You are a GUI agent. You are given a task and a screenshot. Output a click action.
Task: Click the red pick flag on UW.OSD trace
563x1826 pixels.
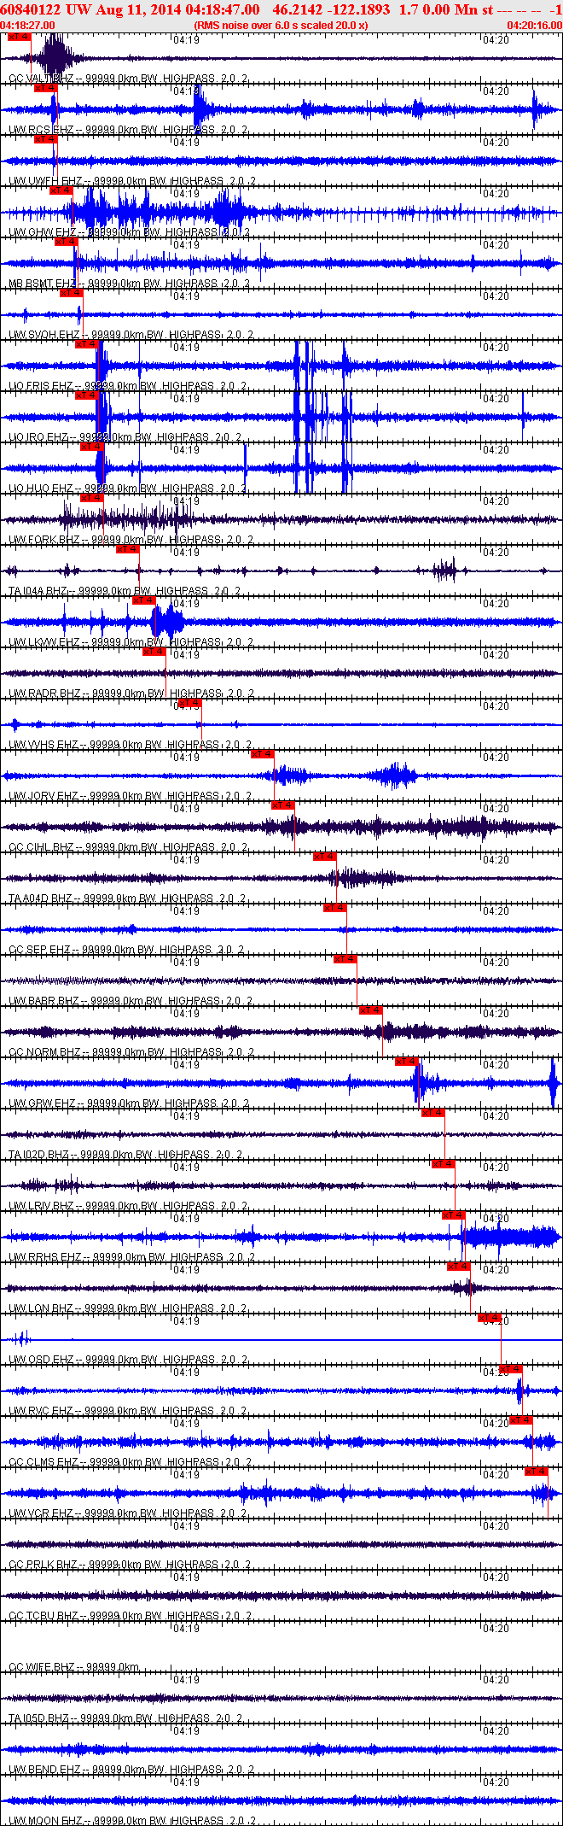tap(490, 1318)
